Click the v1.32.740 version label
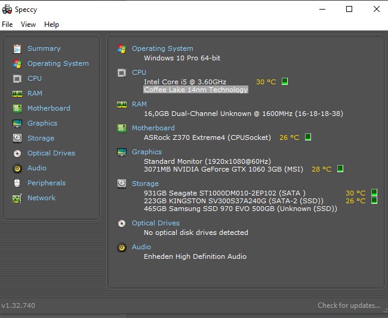The image size is (388, 318). pyautogui.click(x=18, y=305)
